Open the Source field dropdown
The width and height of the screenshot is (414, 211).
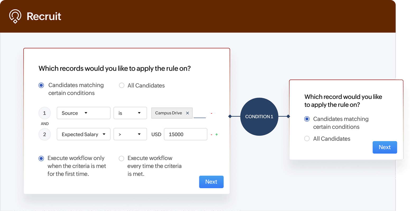[83, 113]
